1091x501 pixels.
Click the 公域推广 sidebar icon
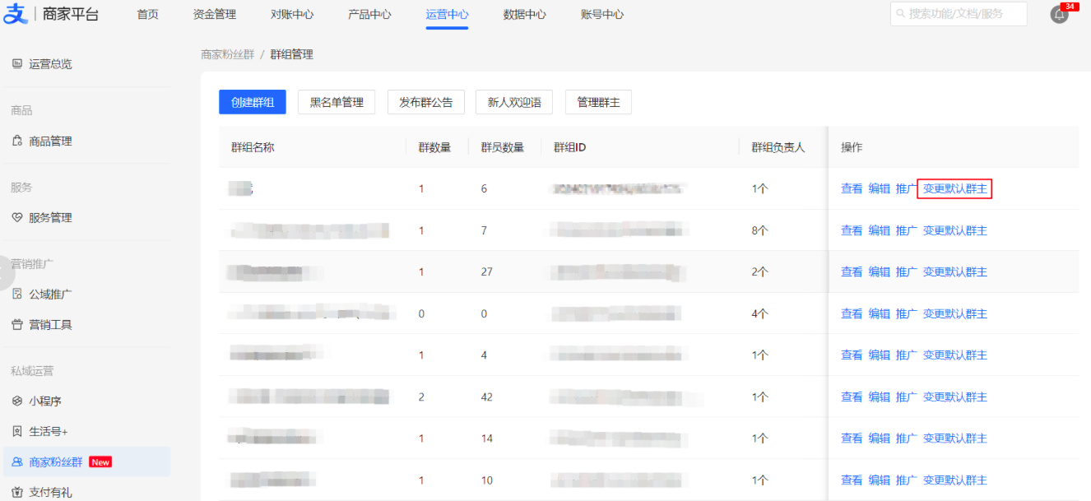click(x=17, y=294)
